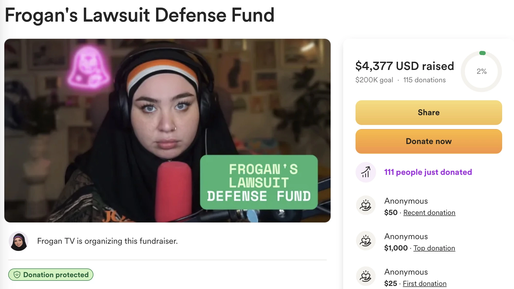Screen dimensions: 514x289
Task: Click the 111 people just donated text
Action: pyautogui.click(x=428, y=172)
